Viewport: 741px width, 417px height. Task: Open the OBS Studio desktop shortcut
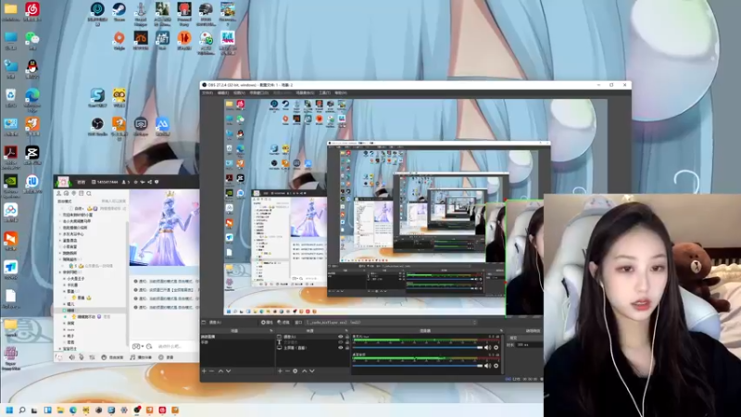(97, 124)
